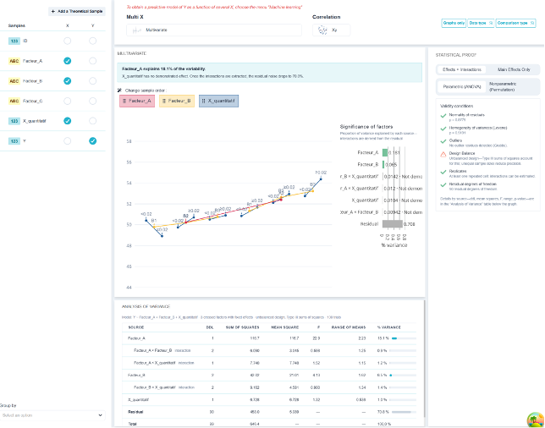Viewport: 545px width, 428px height.
Task: Click Add a Theoretical Sample button
Action: (77, 12)
